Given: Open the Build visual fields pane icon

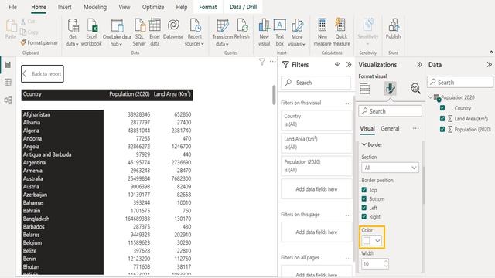Looking at the screenshot, I should 364,89.
